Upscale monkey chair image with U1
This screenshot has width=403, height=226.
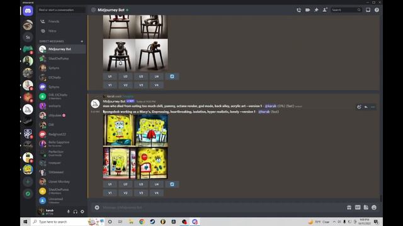110,77
